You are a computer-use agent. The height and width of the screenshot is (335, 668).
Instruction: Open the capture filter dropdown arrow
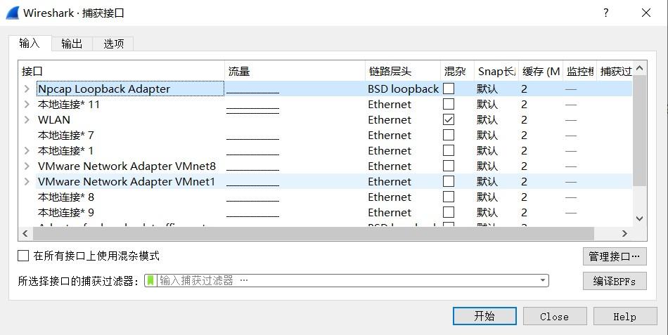point(543,280)
